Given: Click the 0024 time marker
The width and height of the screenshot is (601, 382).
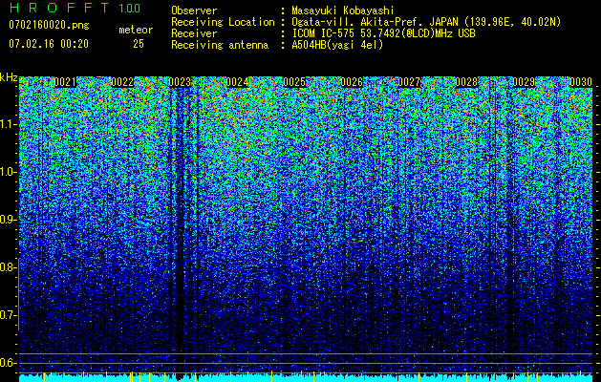Looking at the screenshot, I should (237, 82).
